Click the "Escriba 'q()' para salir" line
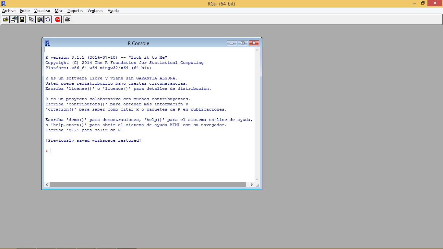The height and width of the screenshot is (249, 443). point(84,130)
